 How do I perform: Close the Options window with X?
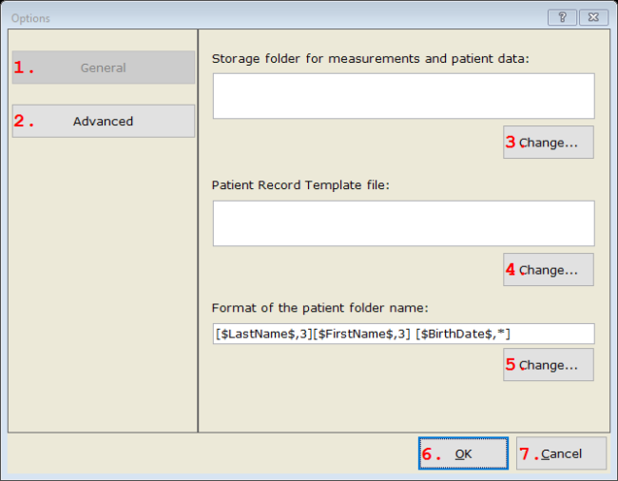click(592, 17)
